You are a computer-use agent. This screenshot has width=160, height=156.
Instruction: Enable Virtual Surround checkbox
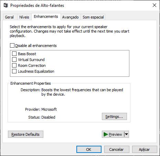coord(14,59)
